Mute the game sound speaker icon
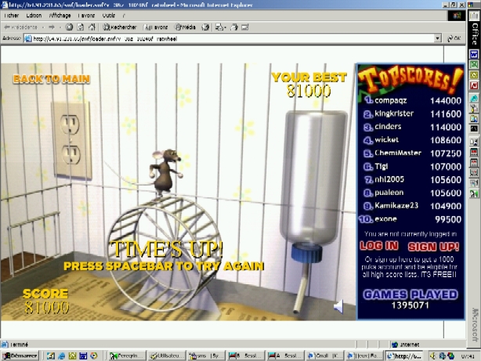Screen dimensions: 481x361 point(338,307)
